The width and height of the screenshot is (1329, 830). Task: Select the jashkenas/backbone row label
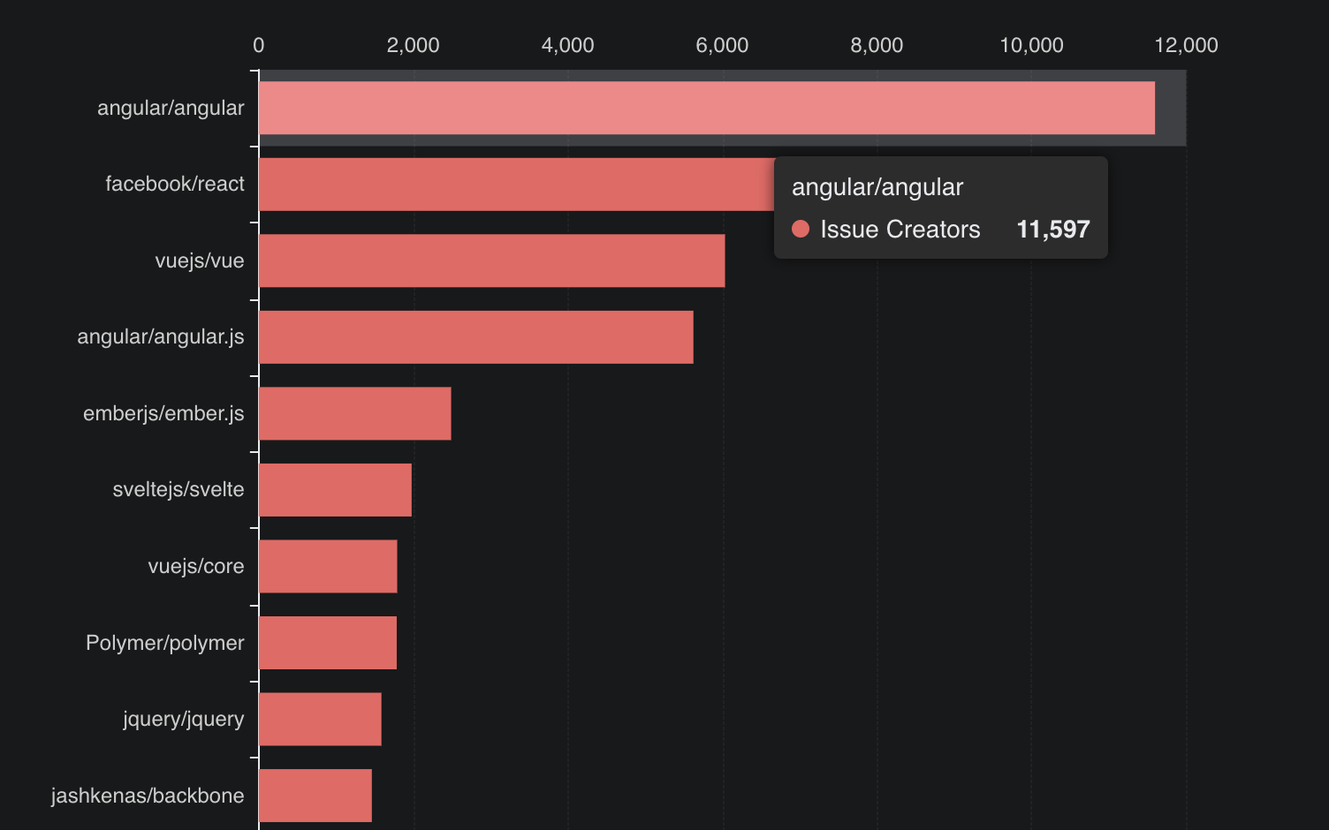[x=148, y=795]
